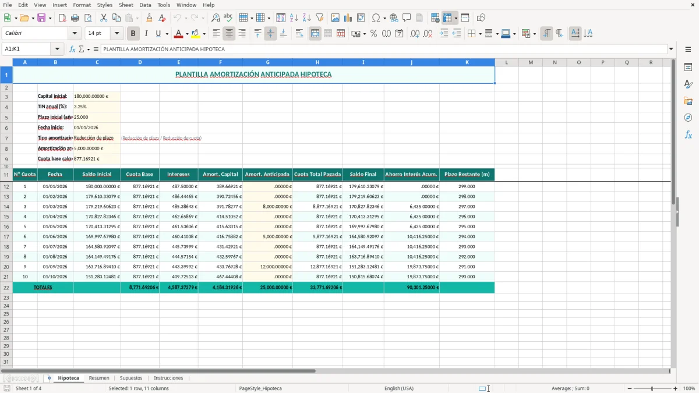Open Freeze Rows and Columns dropdown arrow
Screen dimensions: 699x393
456,18
